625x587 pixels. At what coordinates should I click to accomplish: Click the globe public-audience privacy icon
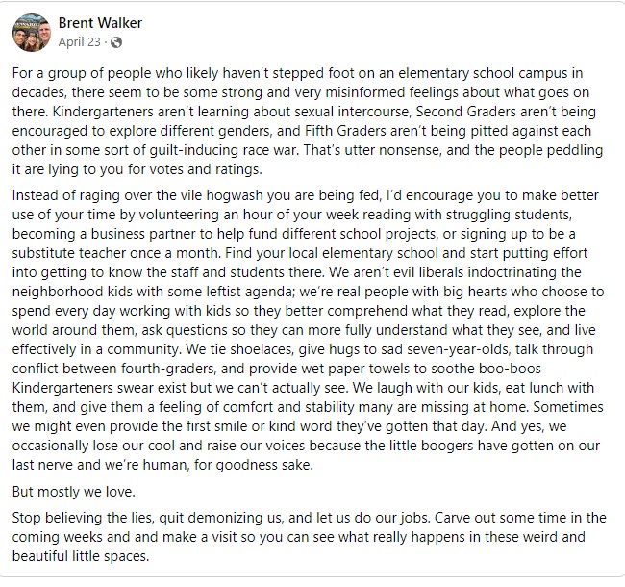[116, 42]
